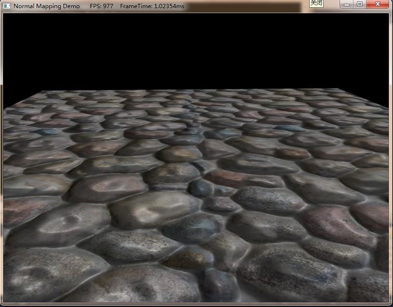
Task: Click the 'Normal Mapping Demo' title text
Action: click(x=47, y=6)
